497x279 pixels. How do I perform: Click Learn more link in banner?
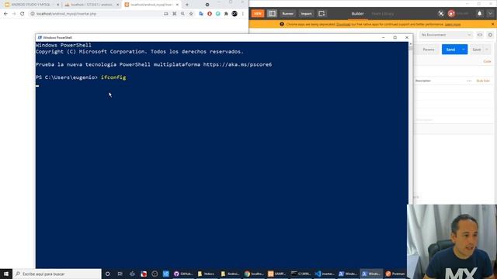pyautogui.click(x=453, y=24)
